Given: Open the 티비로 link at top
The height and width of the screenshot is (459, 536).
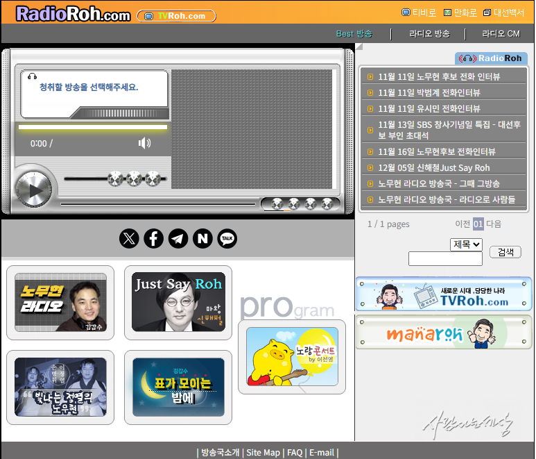Looking at the screenshot, I should [419, 12].
